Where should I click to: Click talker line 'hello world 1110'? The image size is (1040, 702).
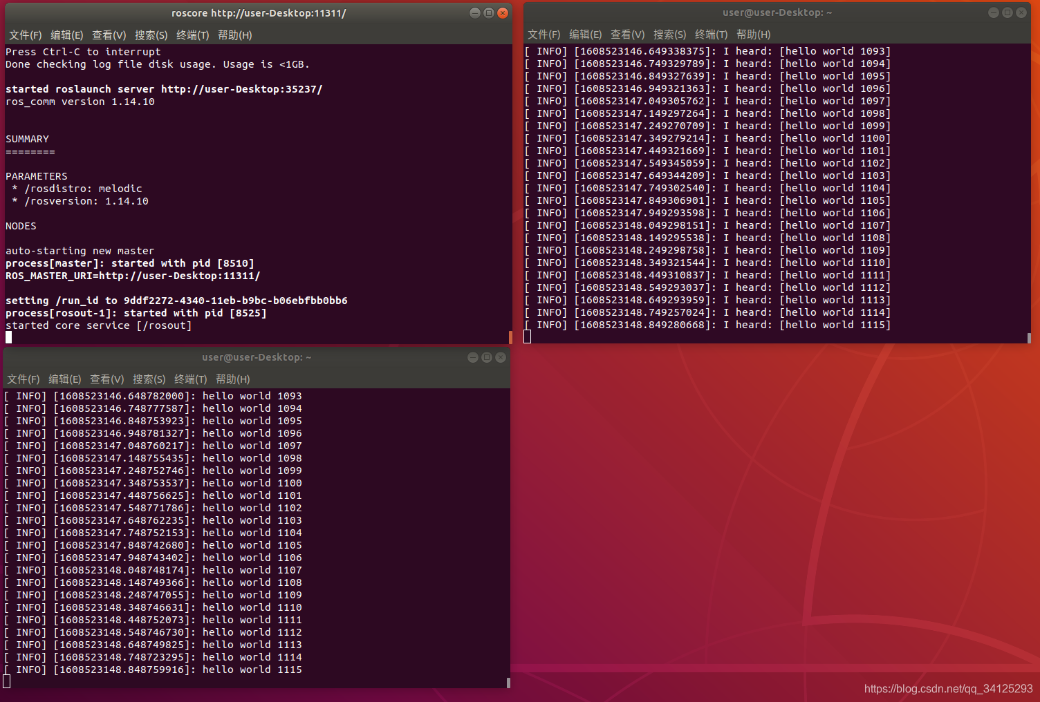click(x=252, y=607)
